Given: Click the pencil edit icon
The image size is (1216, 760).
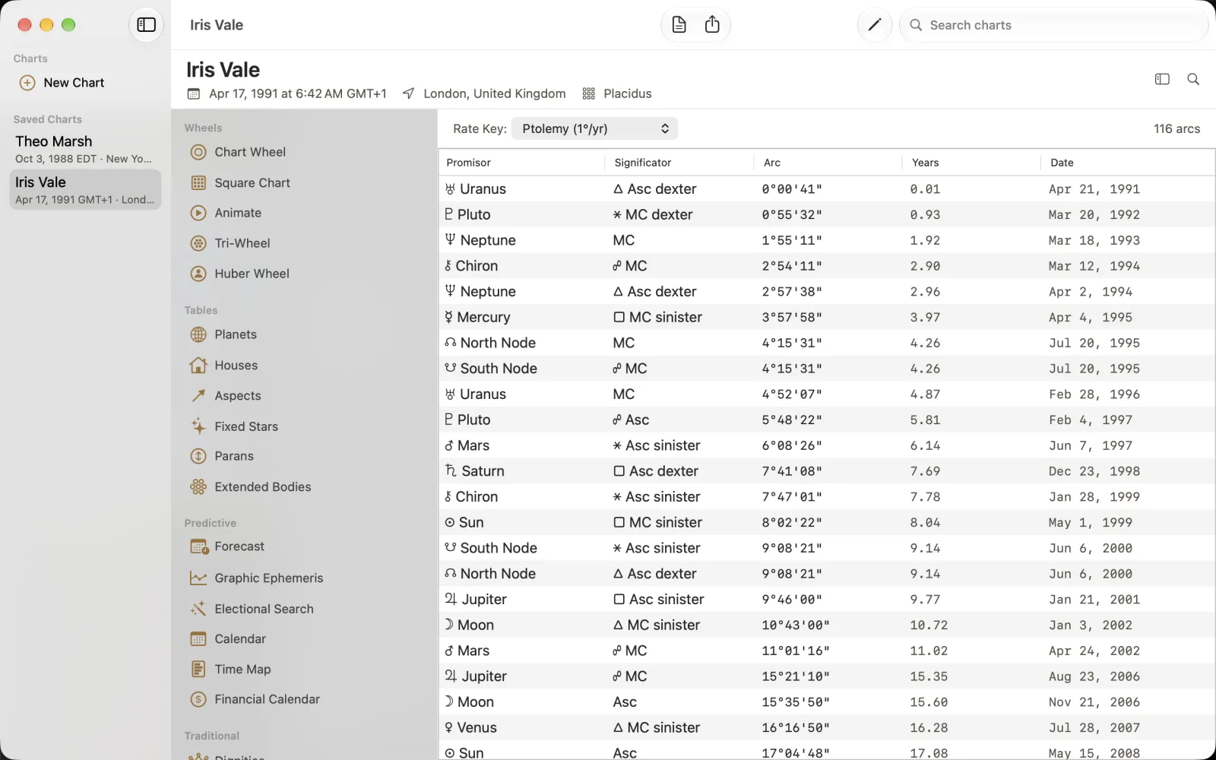Looking at the screenshot, I should coord(874,25).
